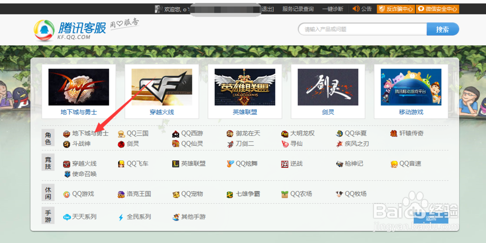
Task: Click the small 英雄联盟 icon in 竞技 row
Action: tap(176, 164)
